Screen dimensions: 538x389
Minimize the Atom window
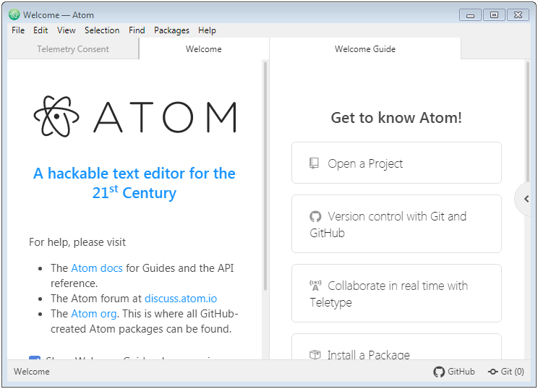(471, 15)
